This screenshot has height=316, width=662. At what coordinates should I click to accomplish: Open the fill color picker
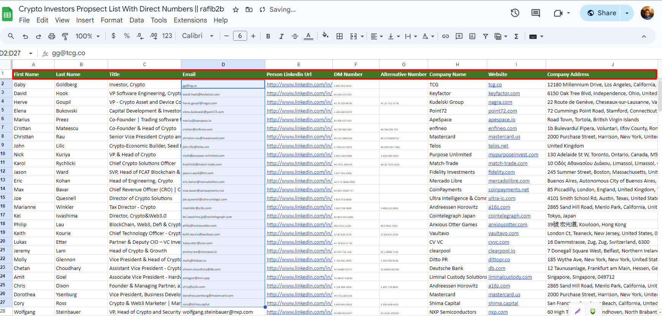click(325, 36)
